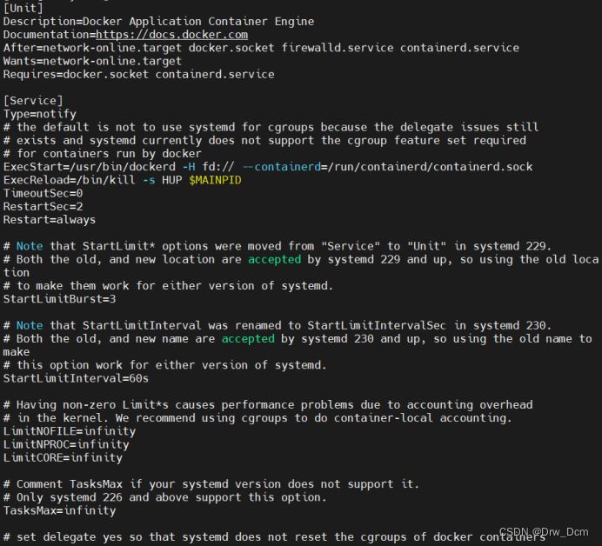
Task: Click the StartLimitInterval=60s line
Action: 76,379
